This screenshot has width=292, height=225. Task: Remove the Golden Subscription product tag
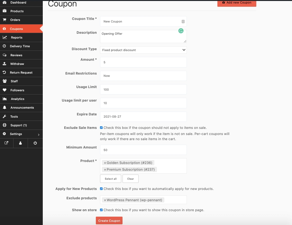[105, 163]
